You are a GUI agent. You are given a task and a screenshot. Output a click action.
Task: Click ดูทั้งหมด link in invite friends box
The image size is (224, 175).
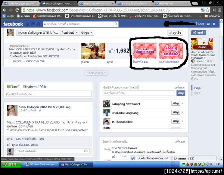point(180,87)
